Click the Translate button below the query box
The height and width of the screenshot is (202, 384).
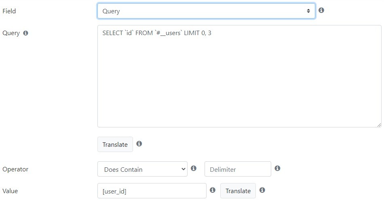click(115, 144)
